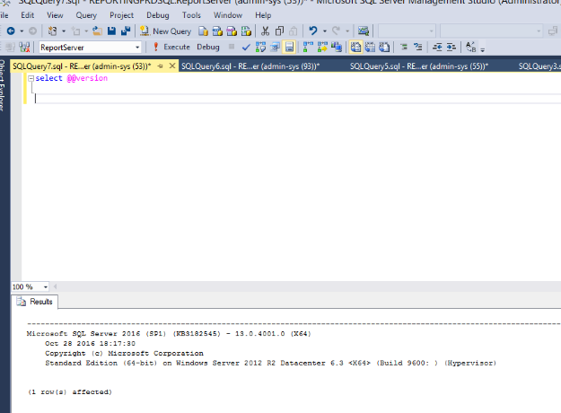Pin the SQLQuery7.sql tab

coord(161,66)
